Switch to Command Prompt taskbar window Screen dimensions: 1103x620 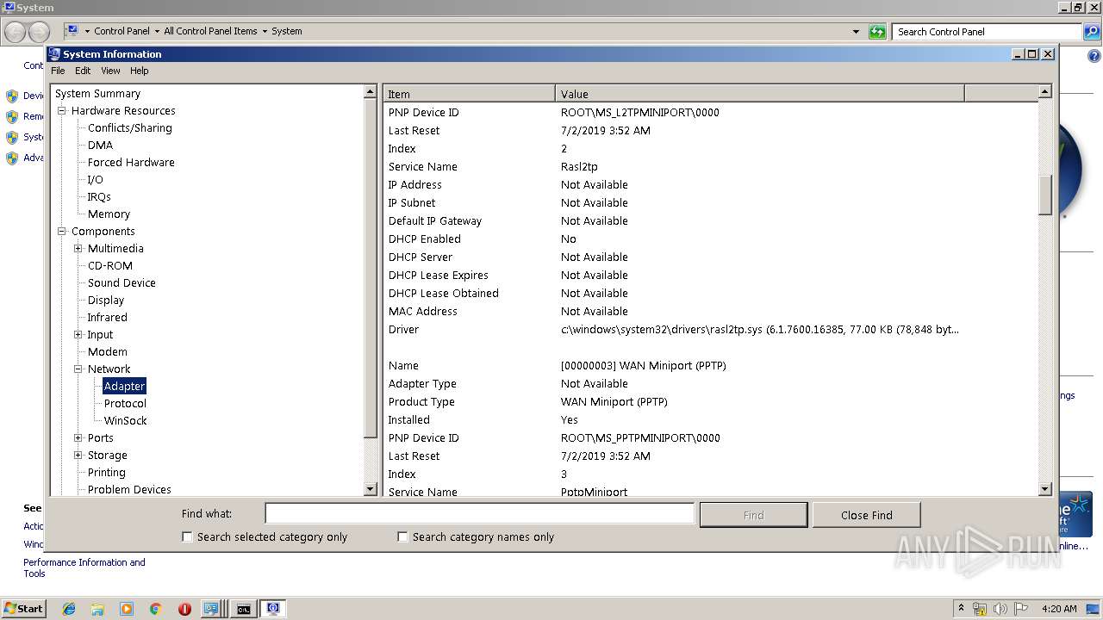point(244,609)
